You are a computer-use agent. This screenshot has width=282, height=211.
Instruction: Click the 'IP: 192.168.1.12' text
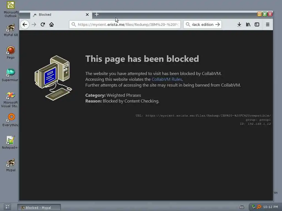[x=255, y=124]
